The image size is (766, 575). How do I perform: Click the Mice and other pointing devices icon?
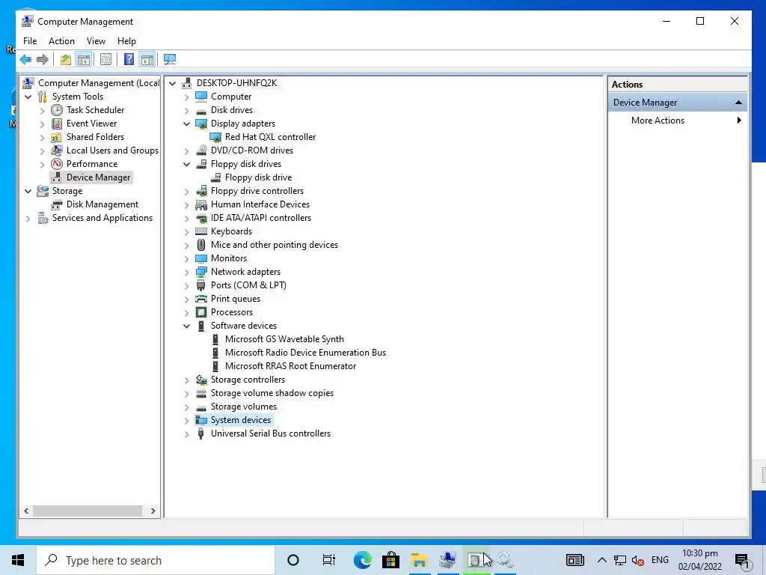(200, 245)
